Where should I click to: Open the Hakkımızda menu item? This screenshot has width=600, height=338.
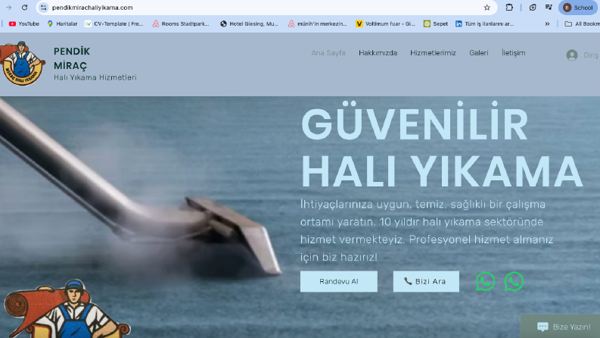[378, 53]
